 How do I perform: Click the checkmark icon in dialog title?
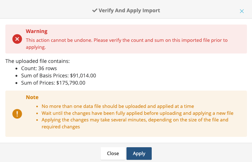click(x=95, y=11)
